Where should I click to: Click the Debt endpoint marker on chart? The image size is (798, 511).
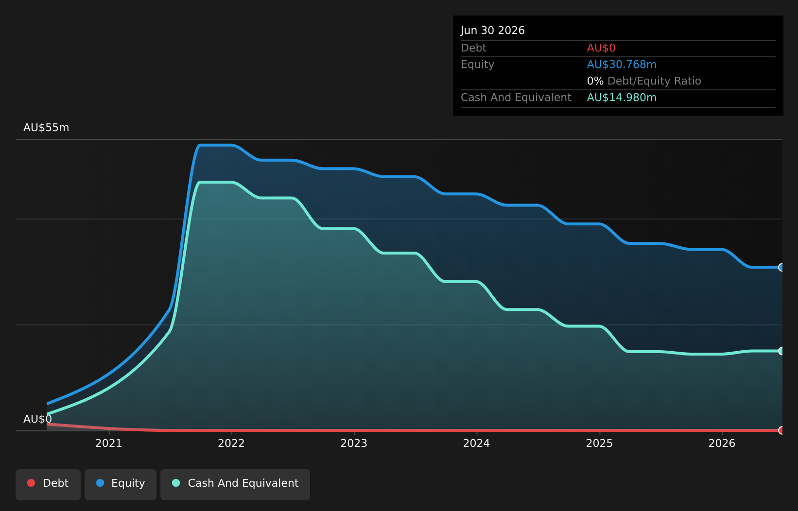(x=781, y=430)
